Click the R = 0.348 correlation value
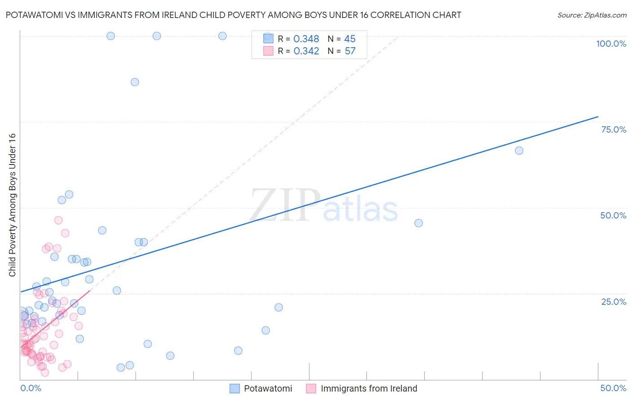 [298, 39]
